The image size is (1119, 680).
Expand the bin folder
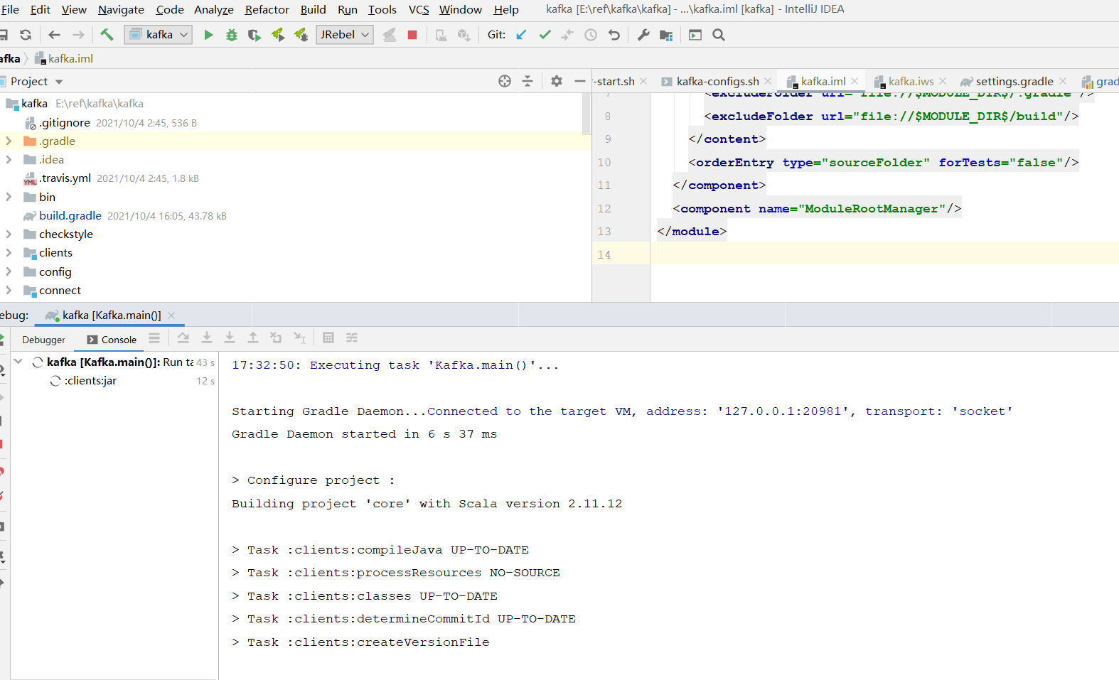pos(9,197)
